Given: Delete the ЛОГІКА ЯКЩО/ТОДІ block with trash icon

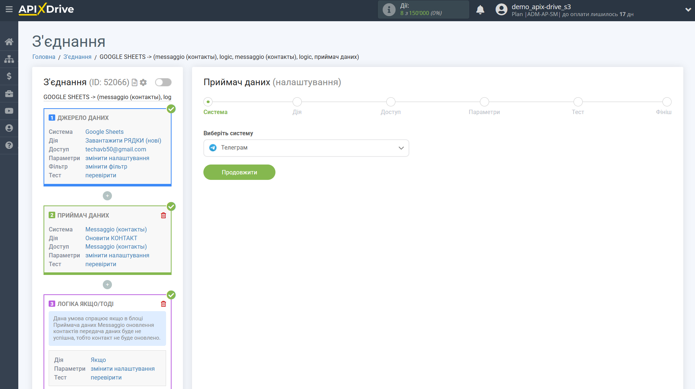Looking at the screenshot, I should [164, 304].
